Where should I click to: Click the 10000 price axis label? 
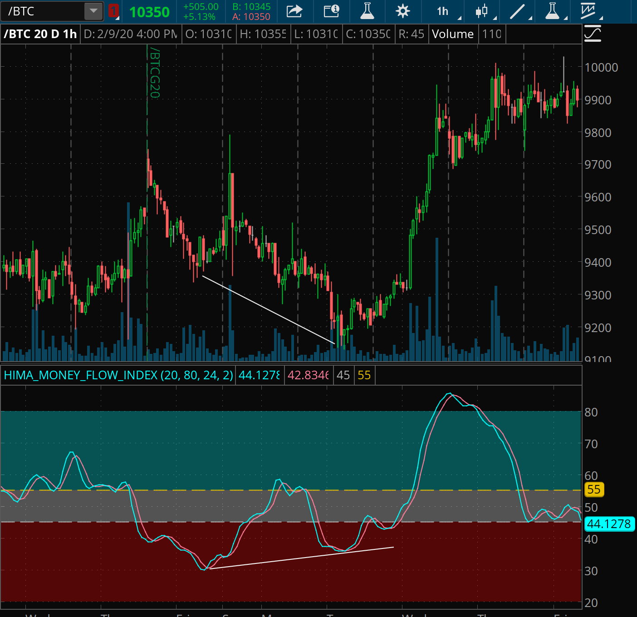pyautogui.click(x=601, y=68)
